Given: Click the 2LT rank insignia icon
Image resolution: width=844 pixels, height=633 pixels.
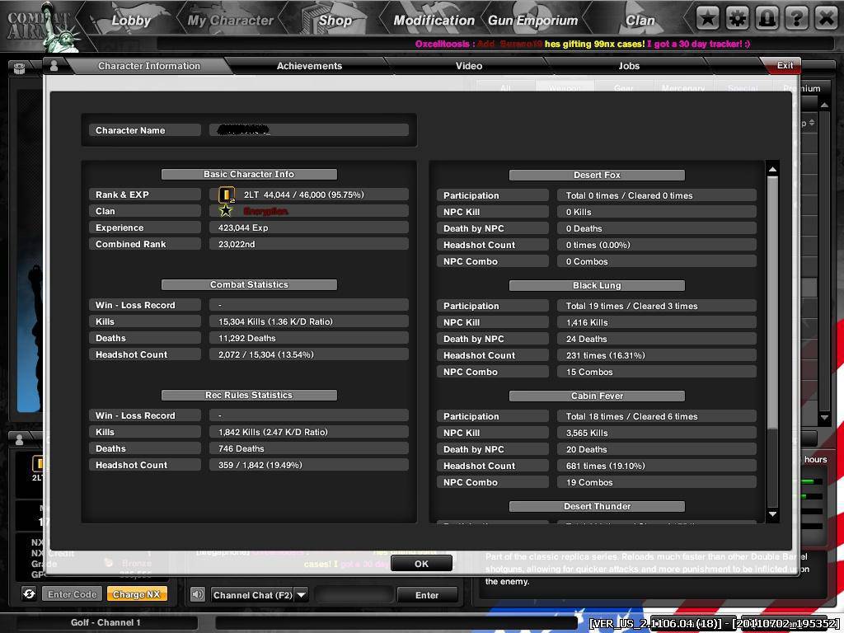Looking at the screenshot, I should (227, 195).
